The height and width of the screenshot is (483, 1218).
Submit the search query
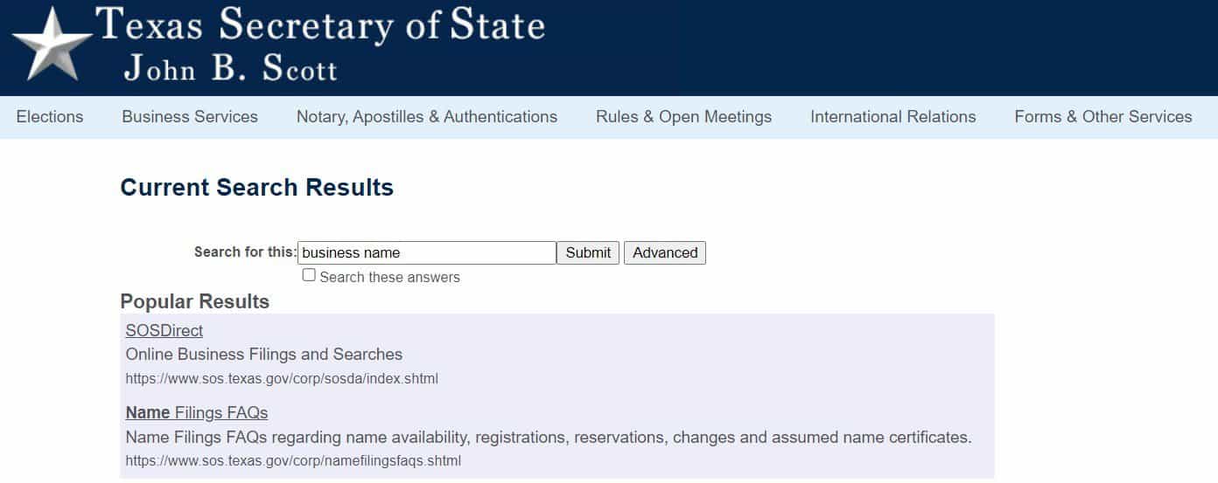(x=588, y=252)
